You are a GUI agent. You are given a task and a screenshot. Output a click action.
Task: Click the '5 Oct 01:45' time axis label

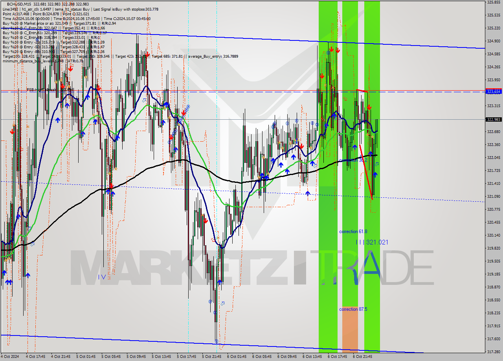pyautogui.click(x=86, y=357)
